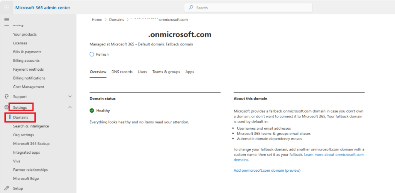395x193 pixels.
Task: Click the green Healthy checkmark icon
Action: coord(92,110)
